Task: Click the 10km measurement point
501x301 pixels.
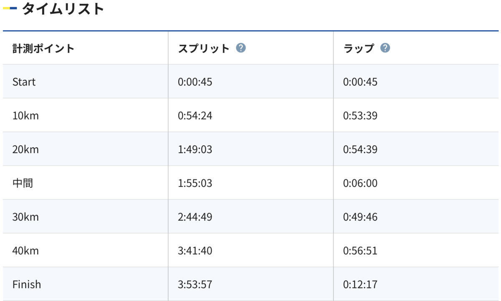Action: coord(25,116)
